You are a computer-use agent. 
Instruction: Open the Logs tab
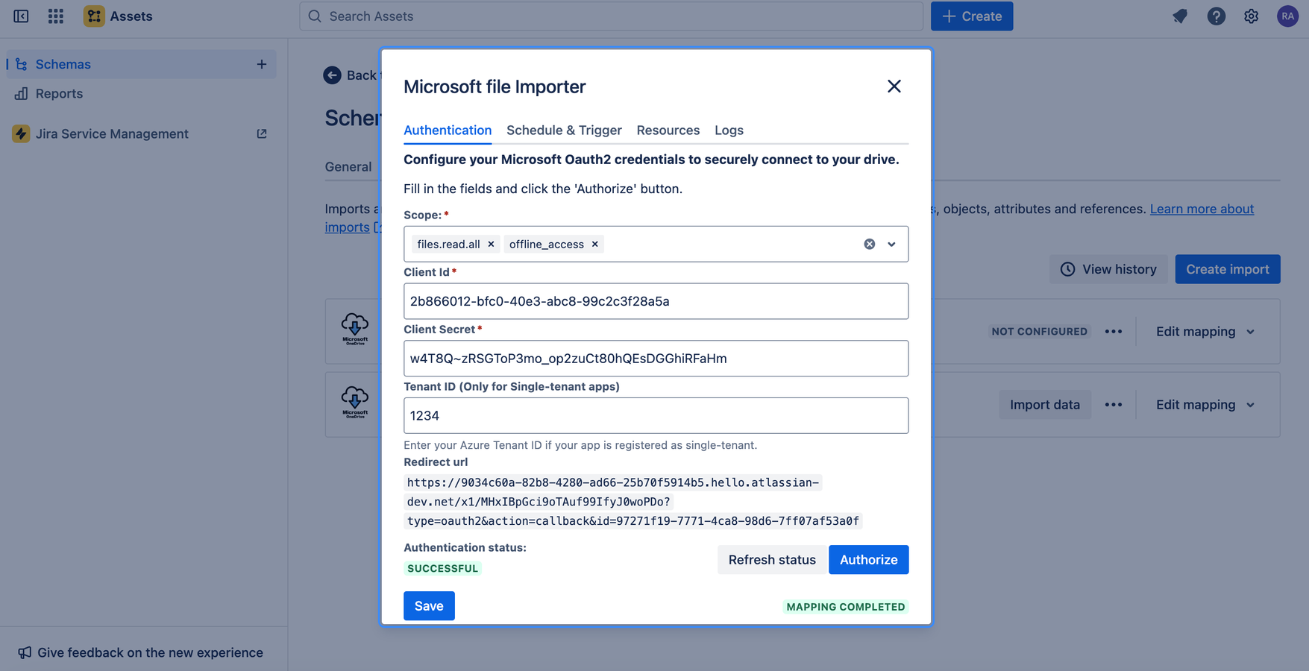pyautogui.click(x=729, y=130)
